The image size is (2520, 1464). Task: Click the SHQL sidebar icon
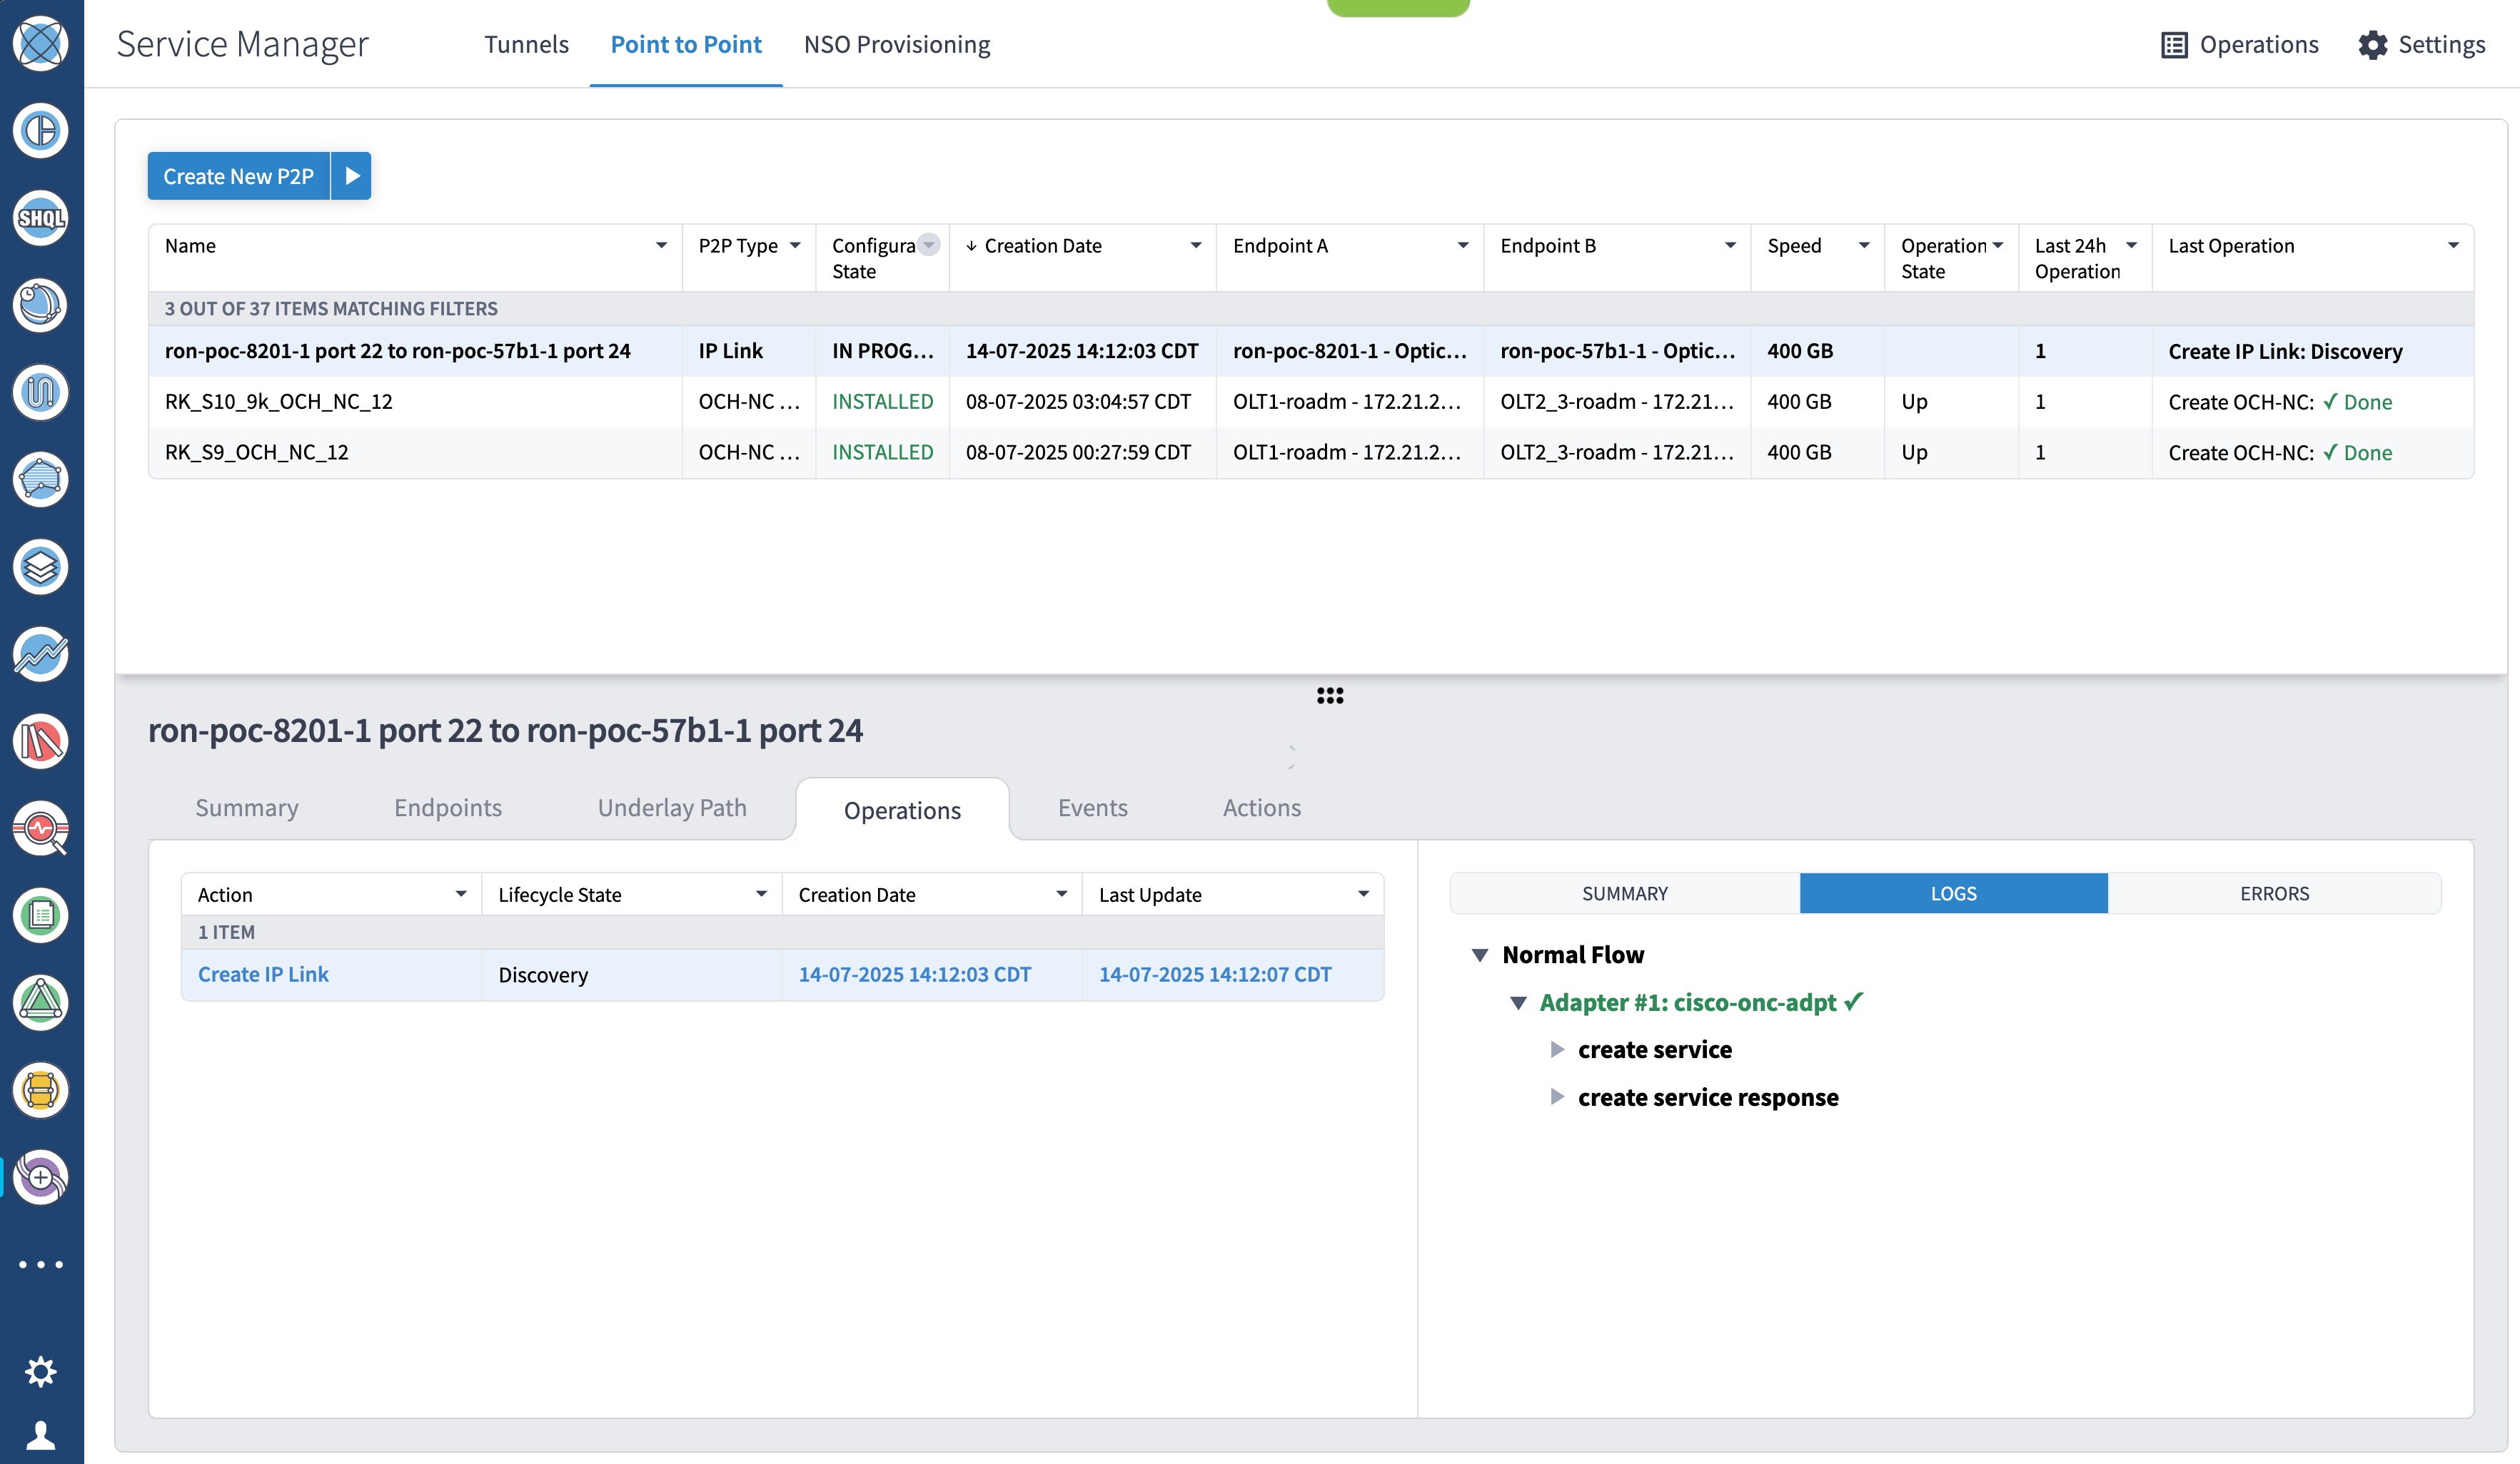[40, 218]
